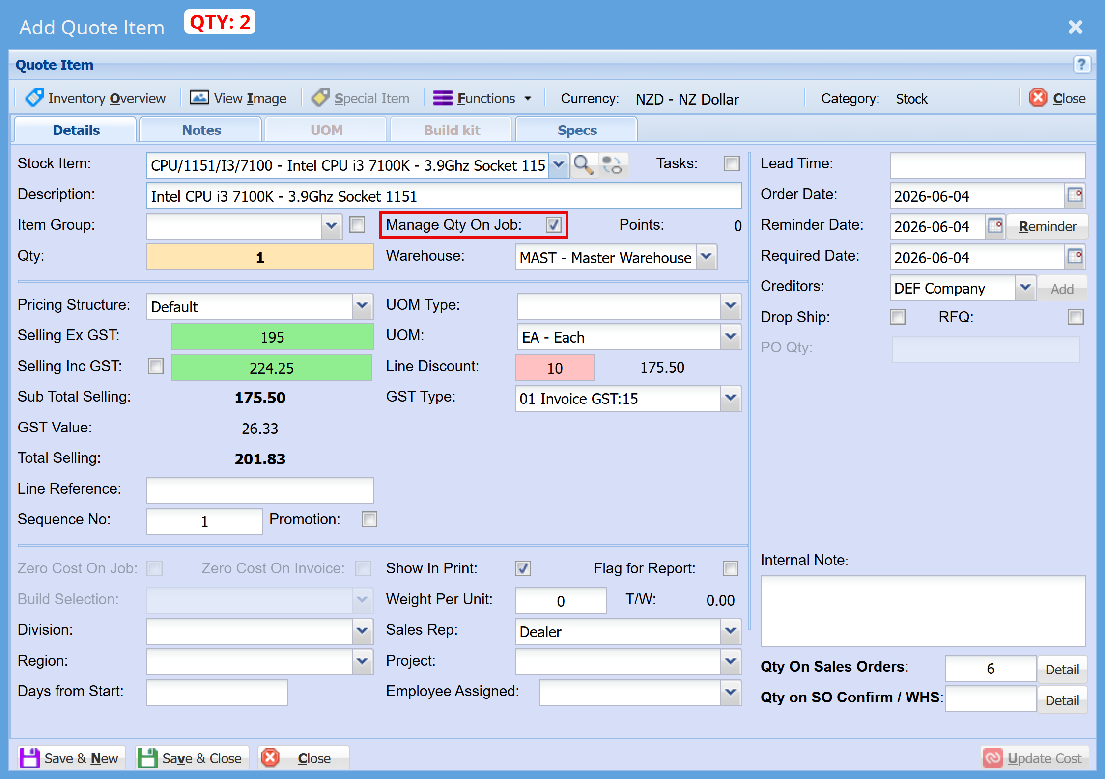
Task: Click the help question mark icon
Action: pos(1081,64)
